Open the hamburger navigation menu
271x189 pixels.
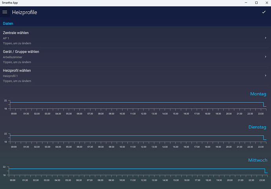pyautogui.click(x=5, y=12)
